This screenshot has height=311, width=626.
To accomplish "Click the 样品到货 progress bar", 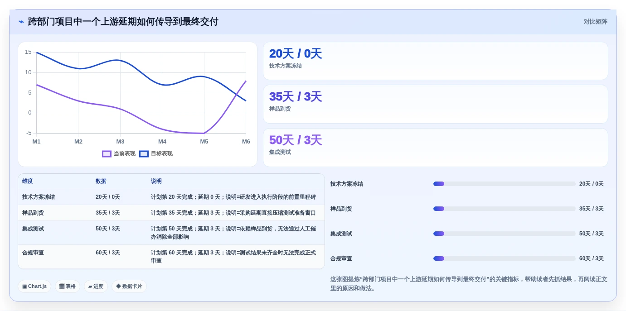I will 504,209.
